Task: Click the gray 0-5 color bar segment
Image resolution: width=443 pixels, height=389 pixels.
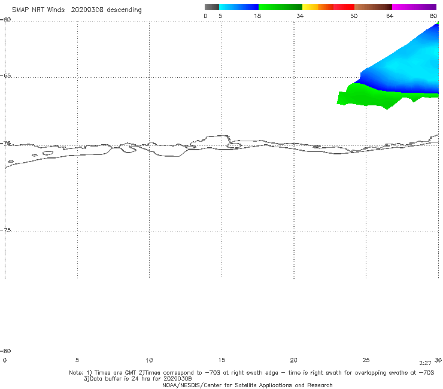Action: click(212, 7)
